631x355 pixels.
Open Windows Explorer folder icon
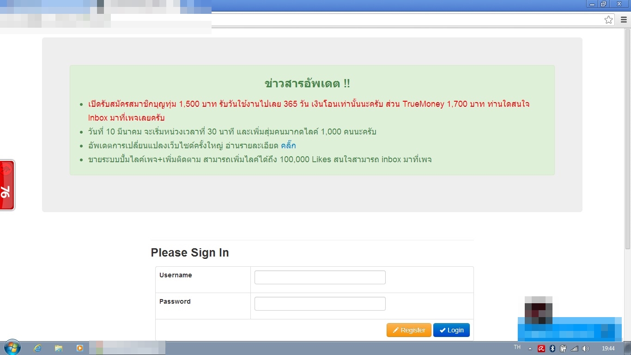(x=59, y=349)
